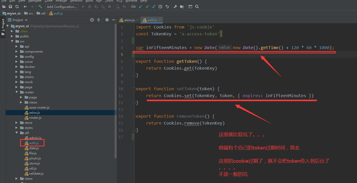Open Settings with the wrench icon
Screen dimensions: 357x183
pos(175,7)
